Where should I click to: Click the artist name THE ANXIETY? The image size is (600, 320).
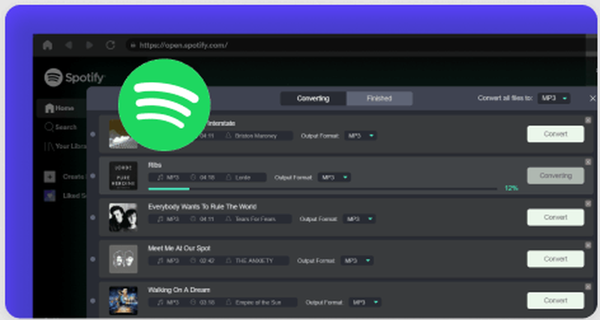click(x=254, y=261)
